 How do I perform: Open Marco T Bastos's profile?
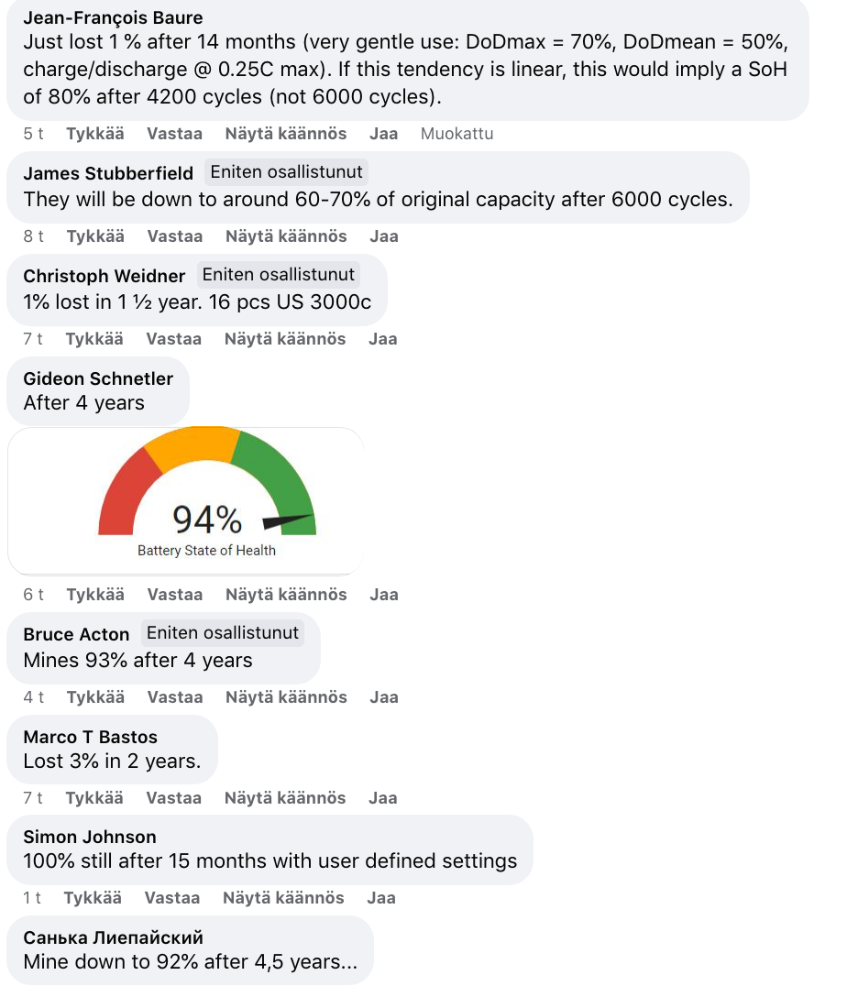tap(90, 737)
